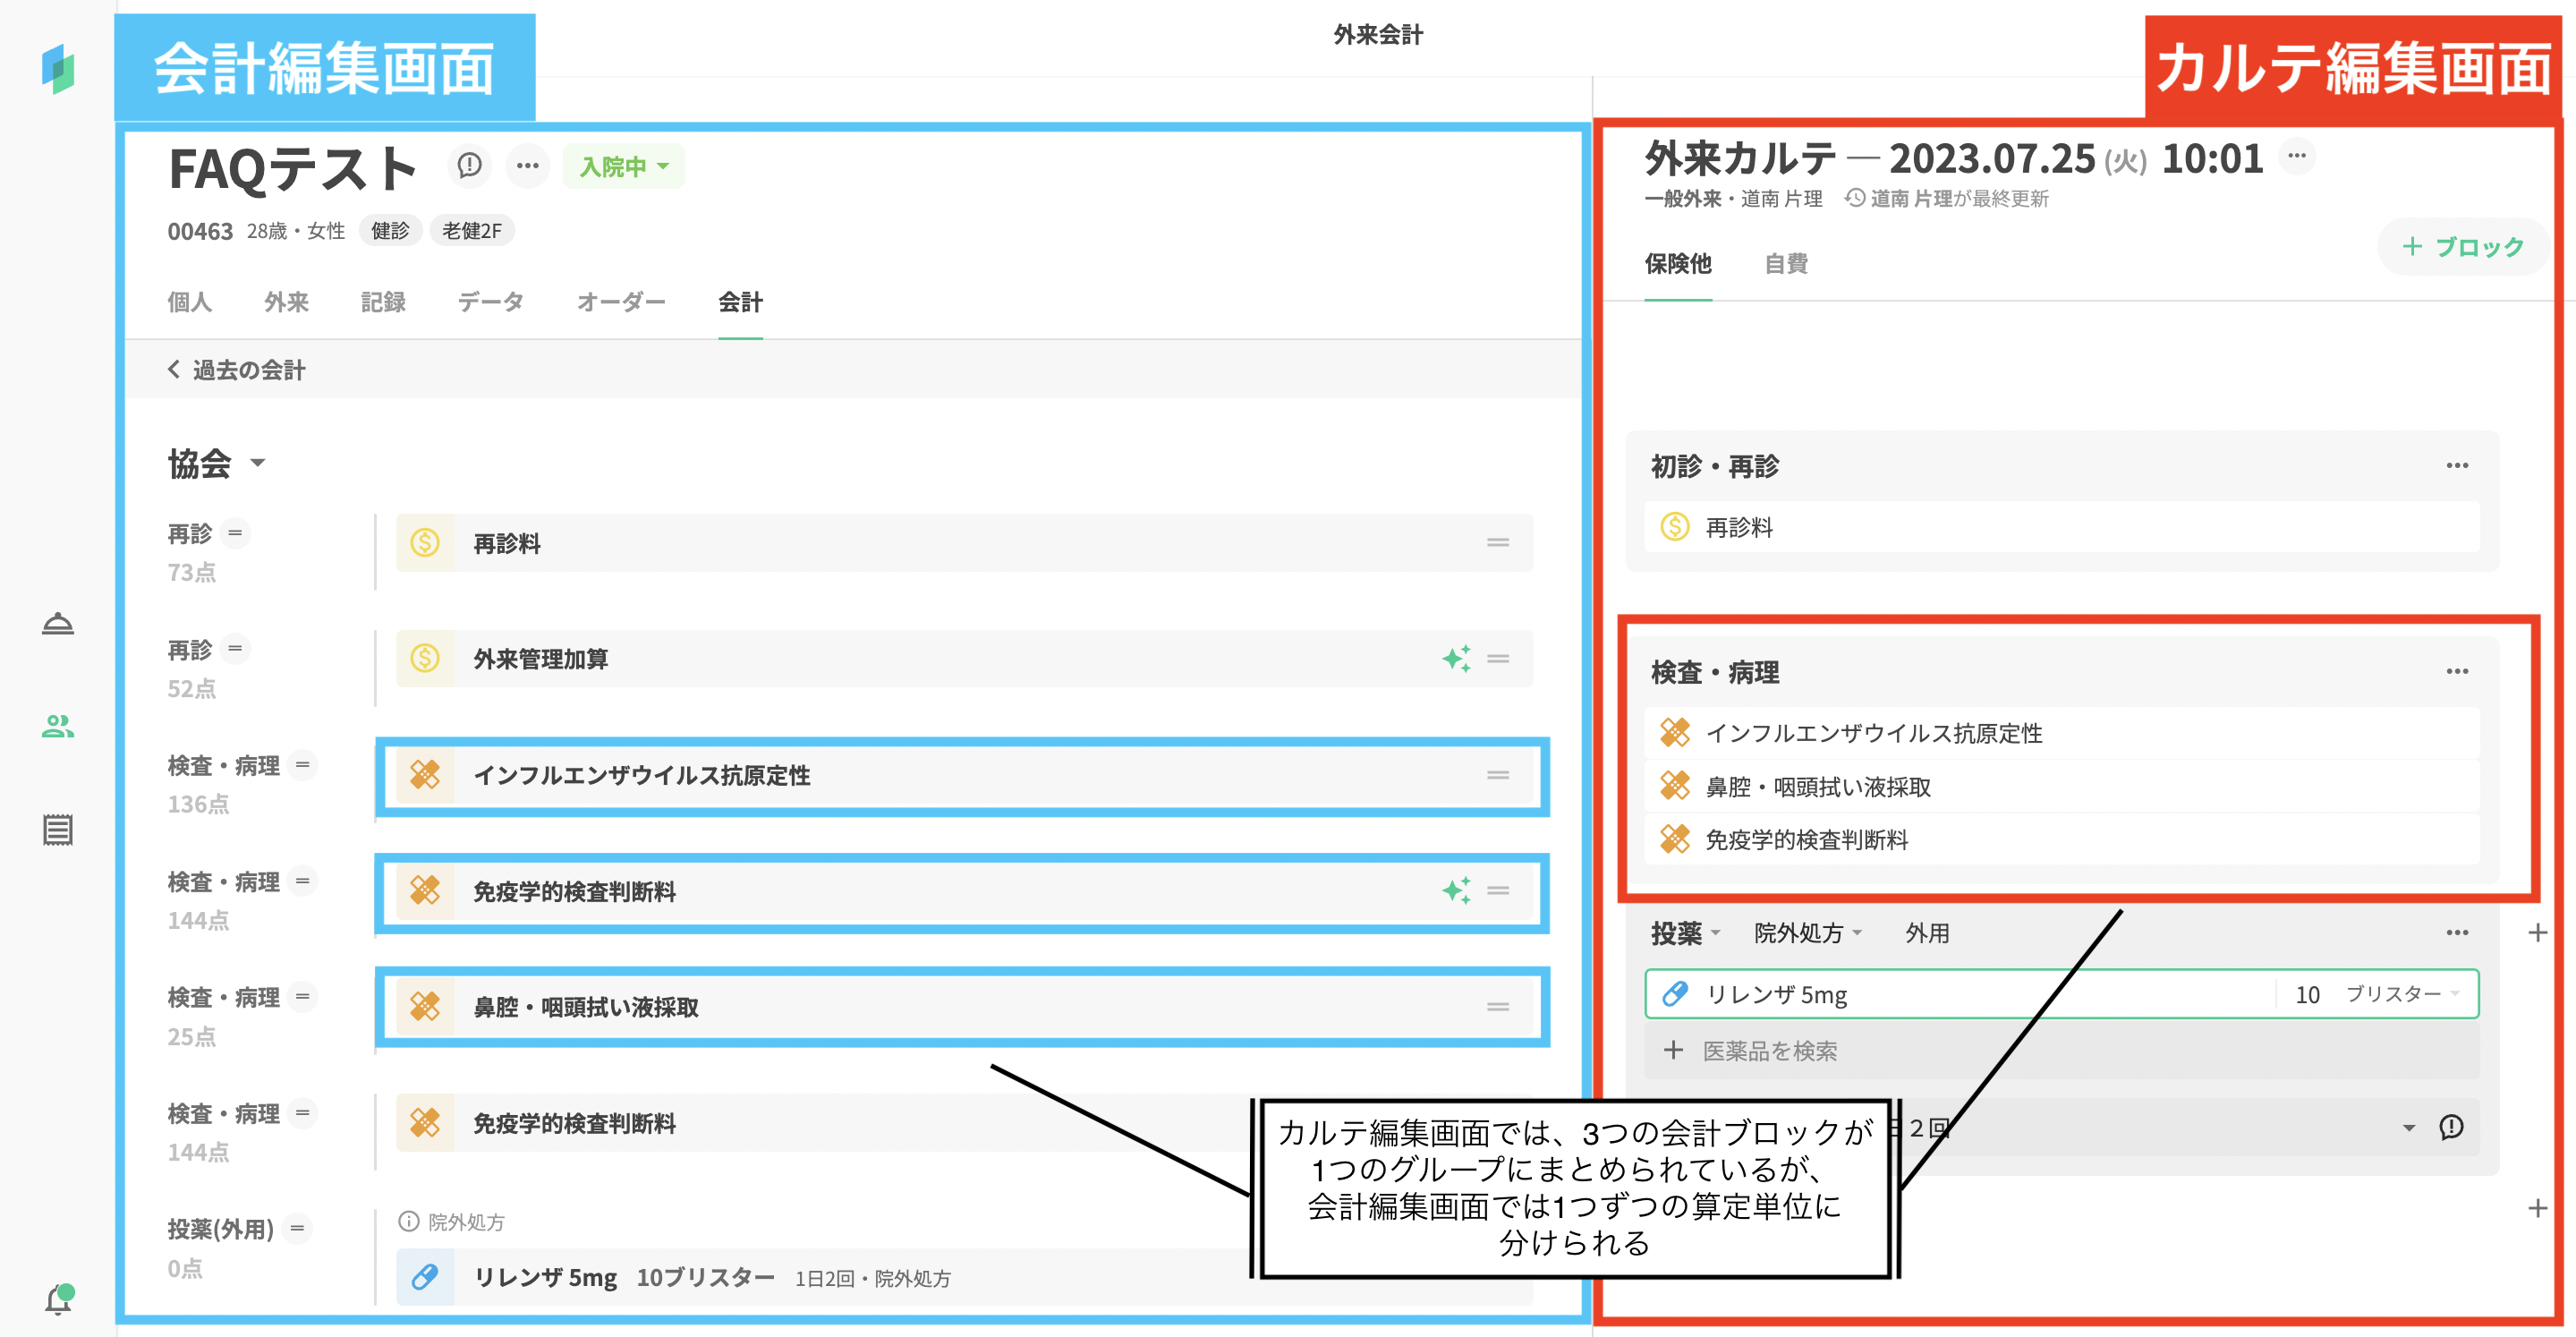Go back to 過去の会計
Image resolution: width=2576 pixels, height=1337 pixels.
tap(237, 370)
